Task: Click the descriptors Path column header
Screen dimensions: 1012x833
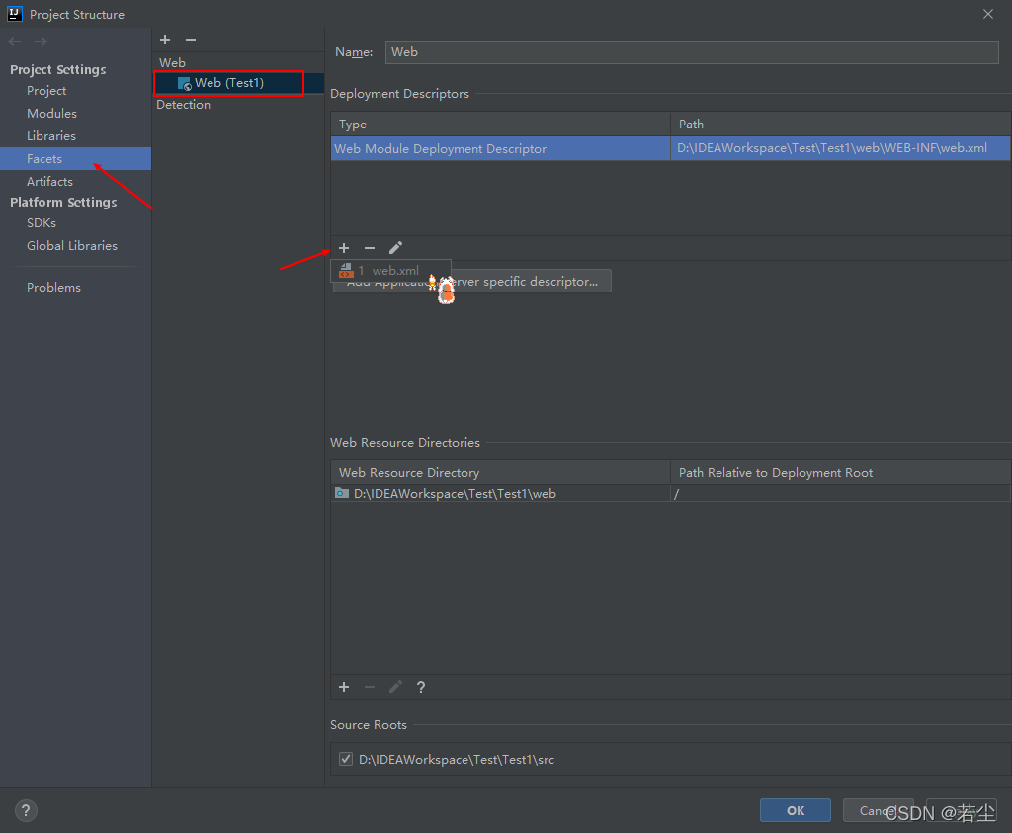Action: click(x=840, y=124)
